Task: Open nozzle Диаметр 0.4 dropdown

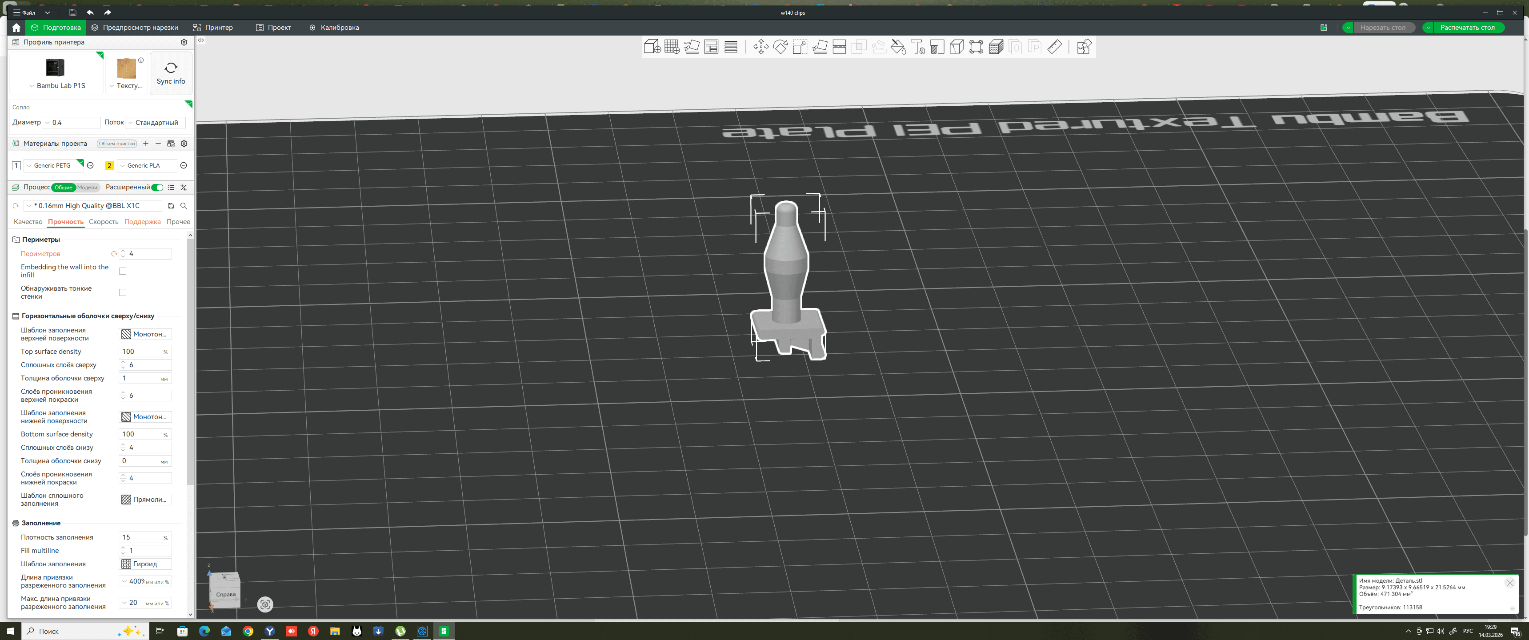Action: tap(72, 123)
